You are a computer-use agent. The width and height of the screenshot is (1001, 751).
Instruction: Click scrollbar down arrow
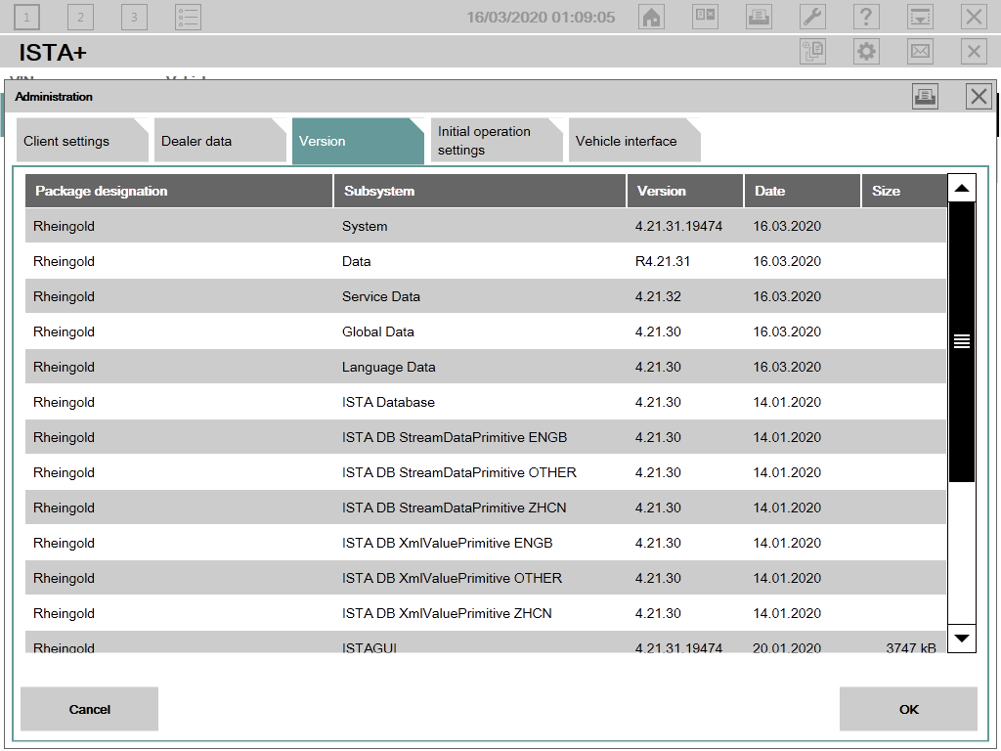click(x=962, y=638)
